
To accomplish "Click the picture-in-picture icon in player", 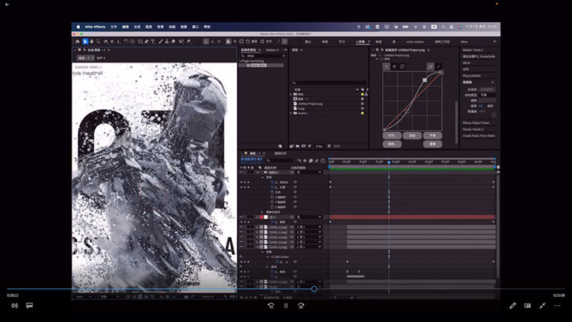I will 528,305.
